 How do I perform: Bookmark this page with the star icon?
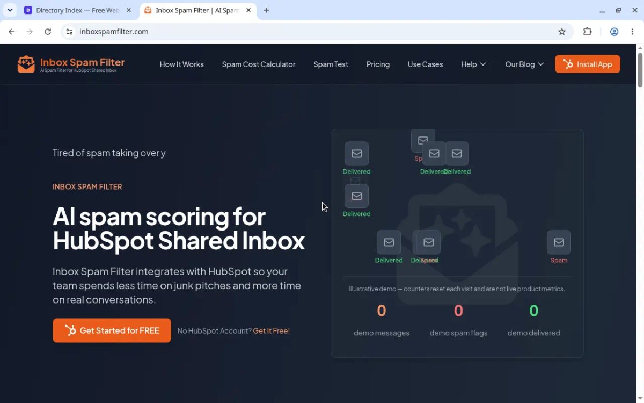click(562, 32)
